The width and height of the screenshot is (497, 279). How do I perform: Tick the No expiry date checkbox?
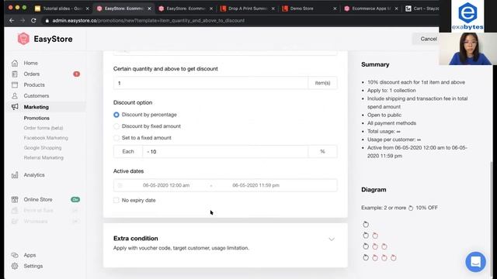click(x=116, y=200)
